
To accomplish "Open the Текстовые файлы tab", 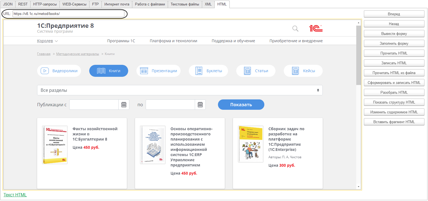I will coord(185,4).
